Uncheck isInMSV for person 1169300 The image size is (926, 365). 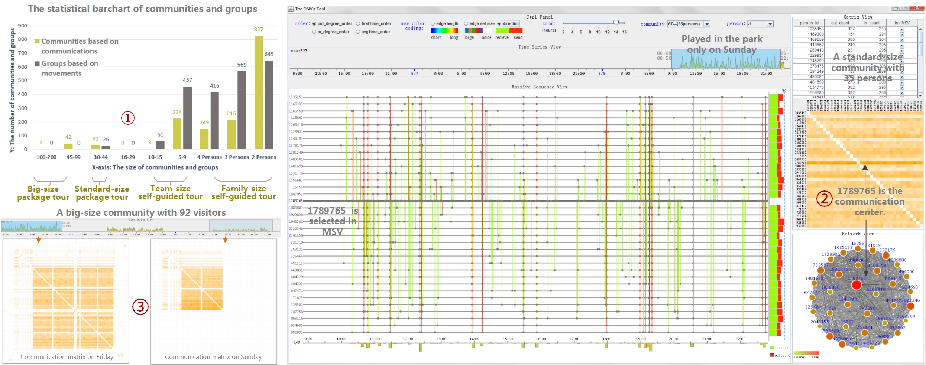click(x=902, y=34)
